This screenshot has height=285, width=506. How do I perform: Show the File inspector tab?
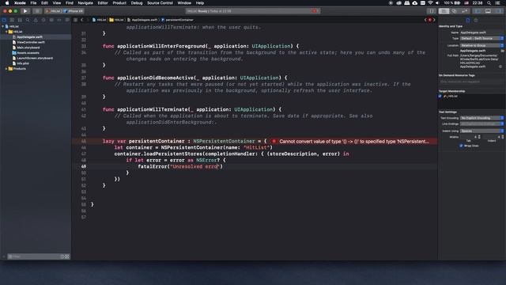click(468, 20)
